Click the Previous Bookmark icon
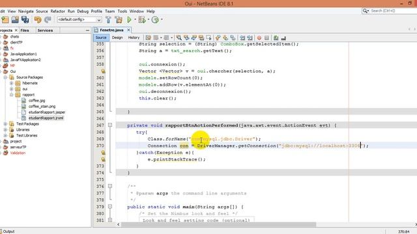Screen dimensions: 417x234 tap(218, 38)
